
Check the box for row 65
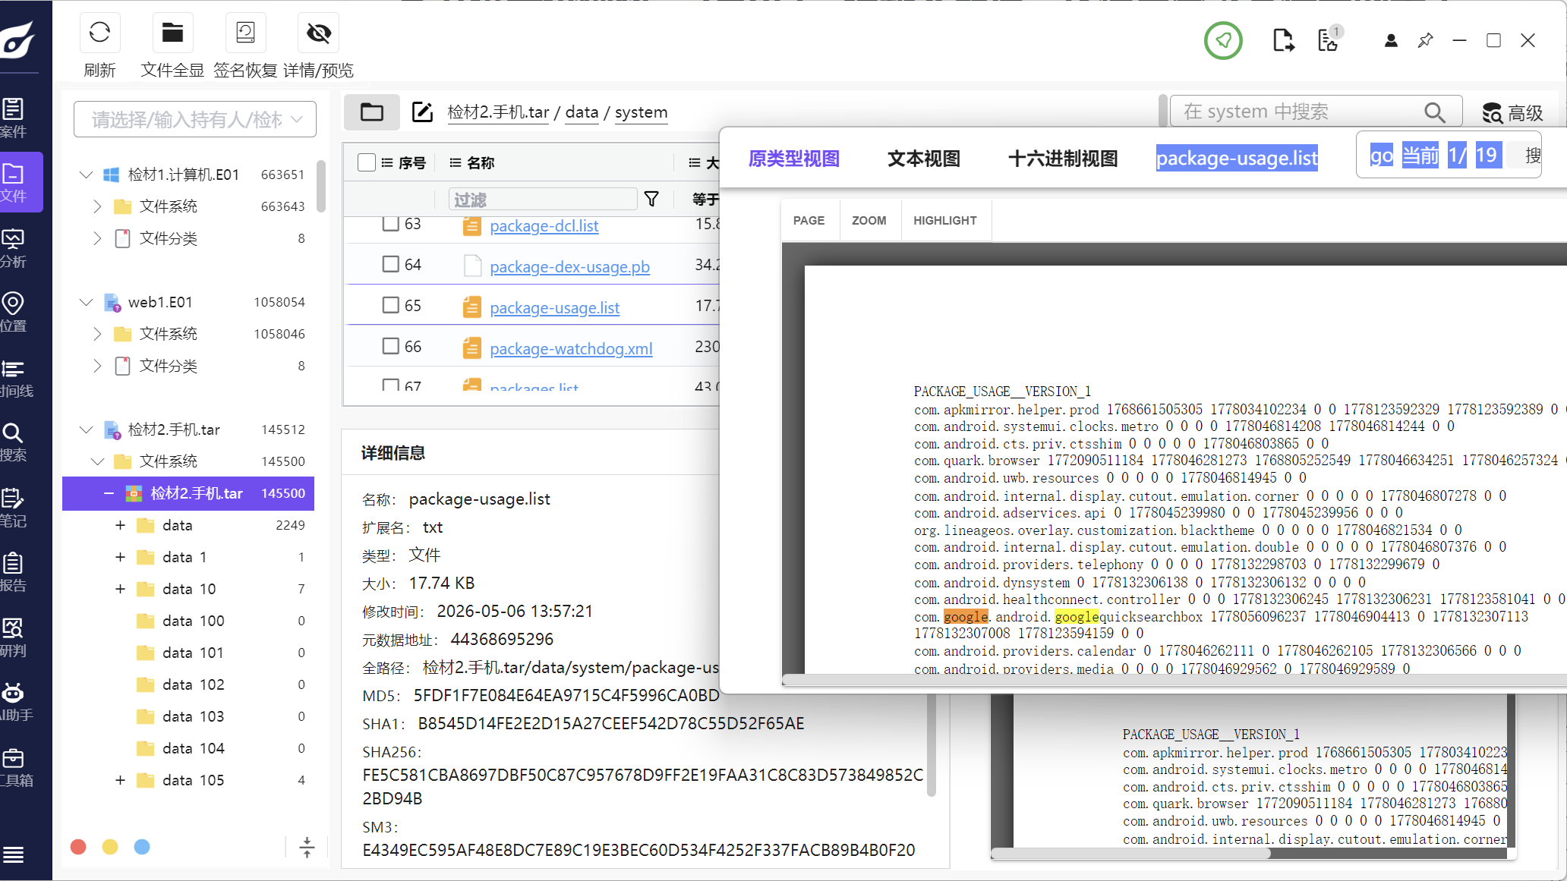pyautogui.click(x=391, y=305)
